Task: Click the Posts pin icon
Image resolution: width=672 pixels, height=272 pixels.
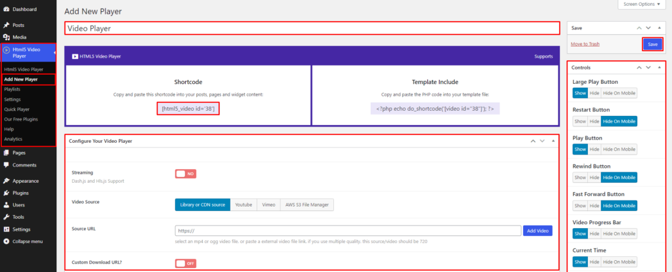Action: click(x=6, y=25)
